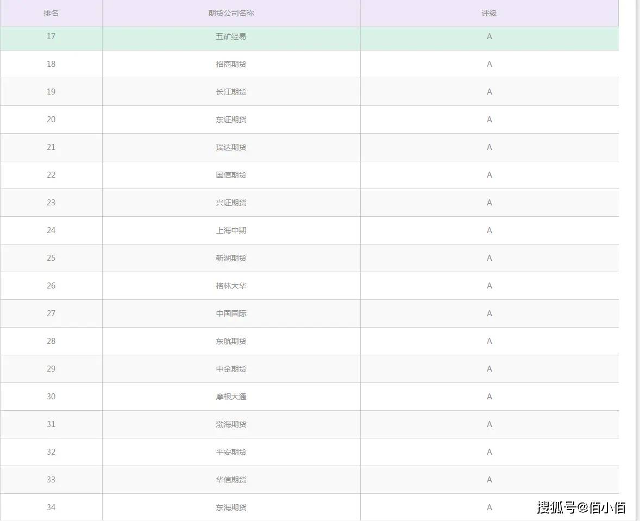Select the 华信期货 company cell
The height and width of the screenshot is (521, 640).
coord(231,480)
